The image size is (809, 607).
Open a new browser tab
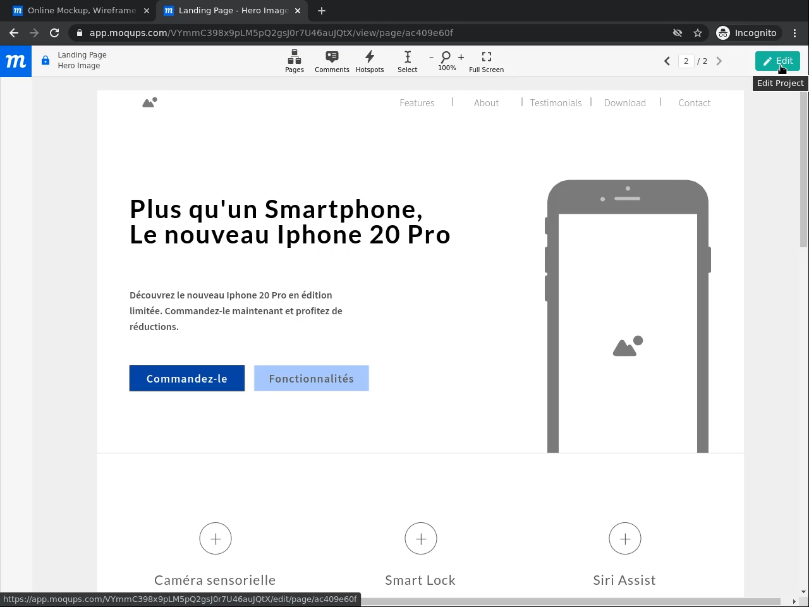[x=322, y=11]
